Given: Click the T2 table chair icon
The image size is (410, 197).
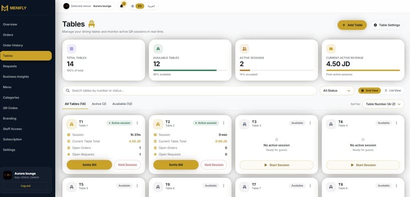Looking at the screenshot, I should coord(158,124).
